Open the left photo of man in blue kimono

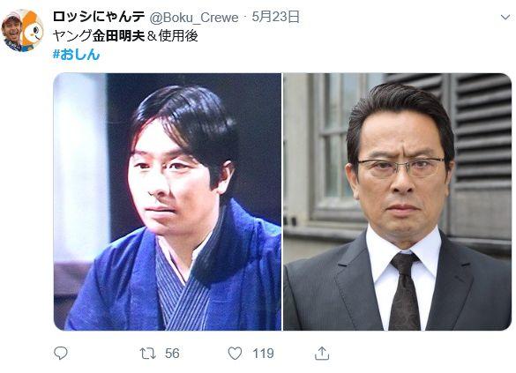[x=168, y=202]
